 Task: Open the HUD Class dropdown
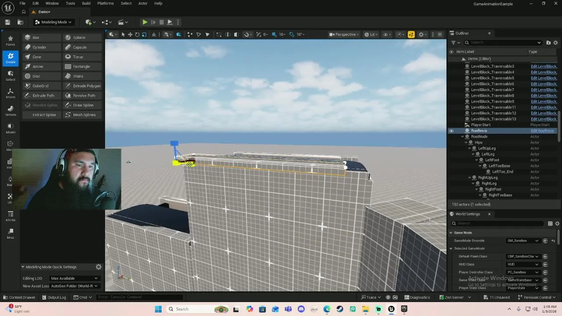[x=523, y=264]
